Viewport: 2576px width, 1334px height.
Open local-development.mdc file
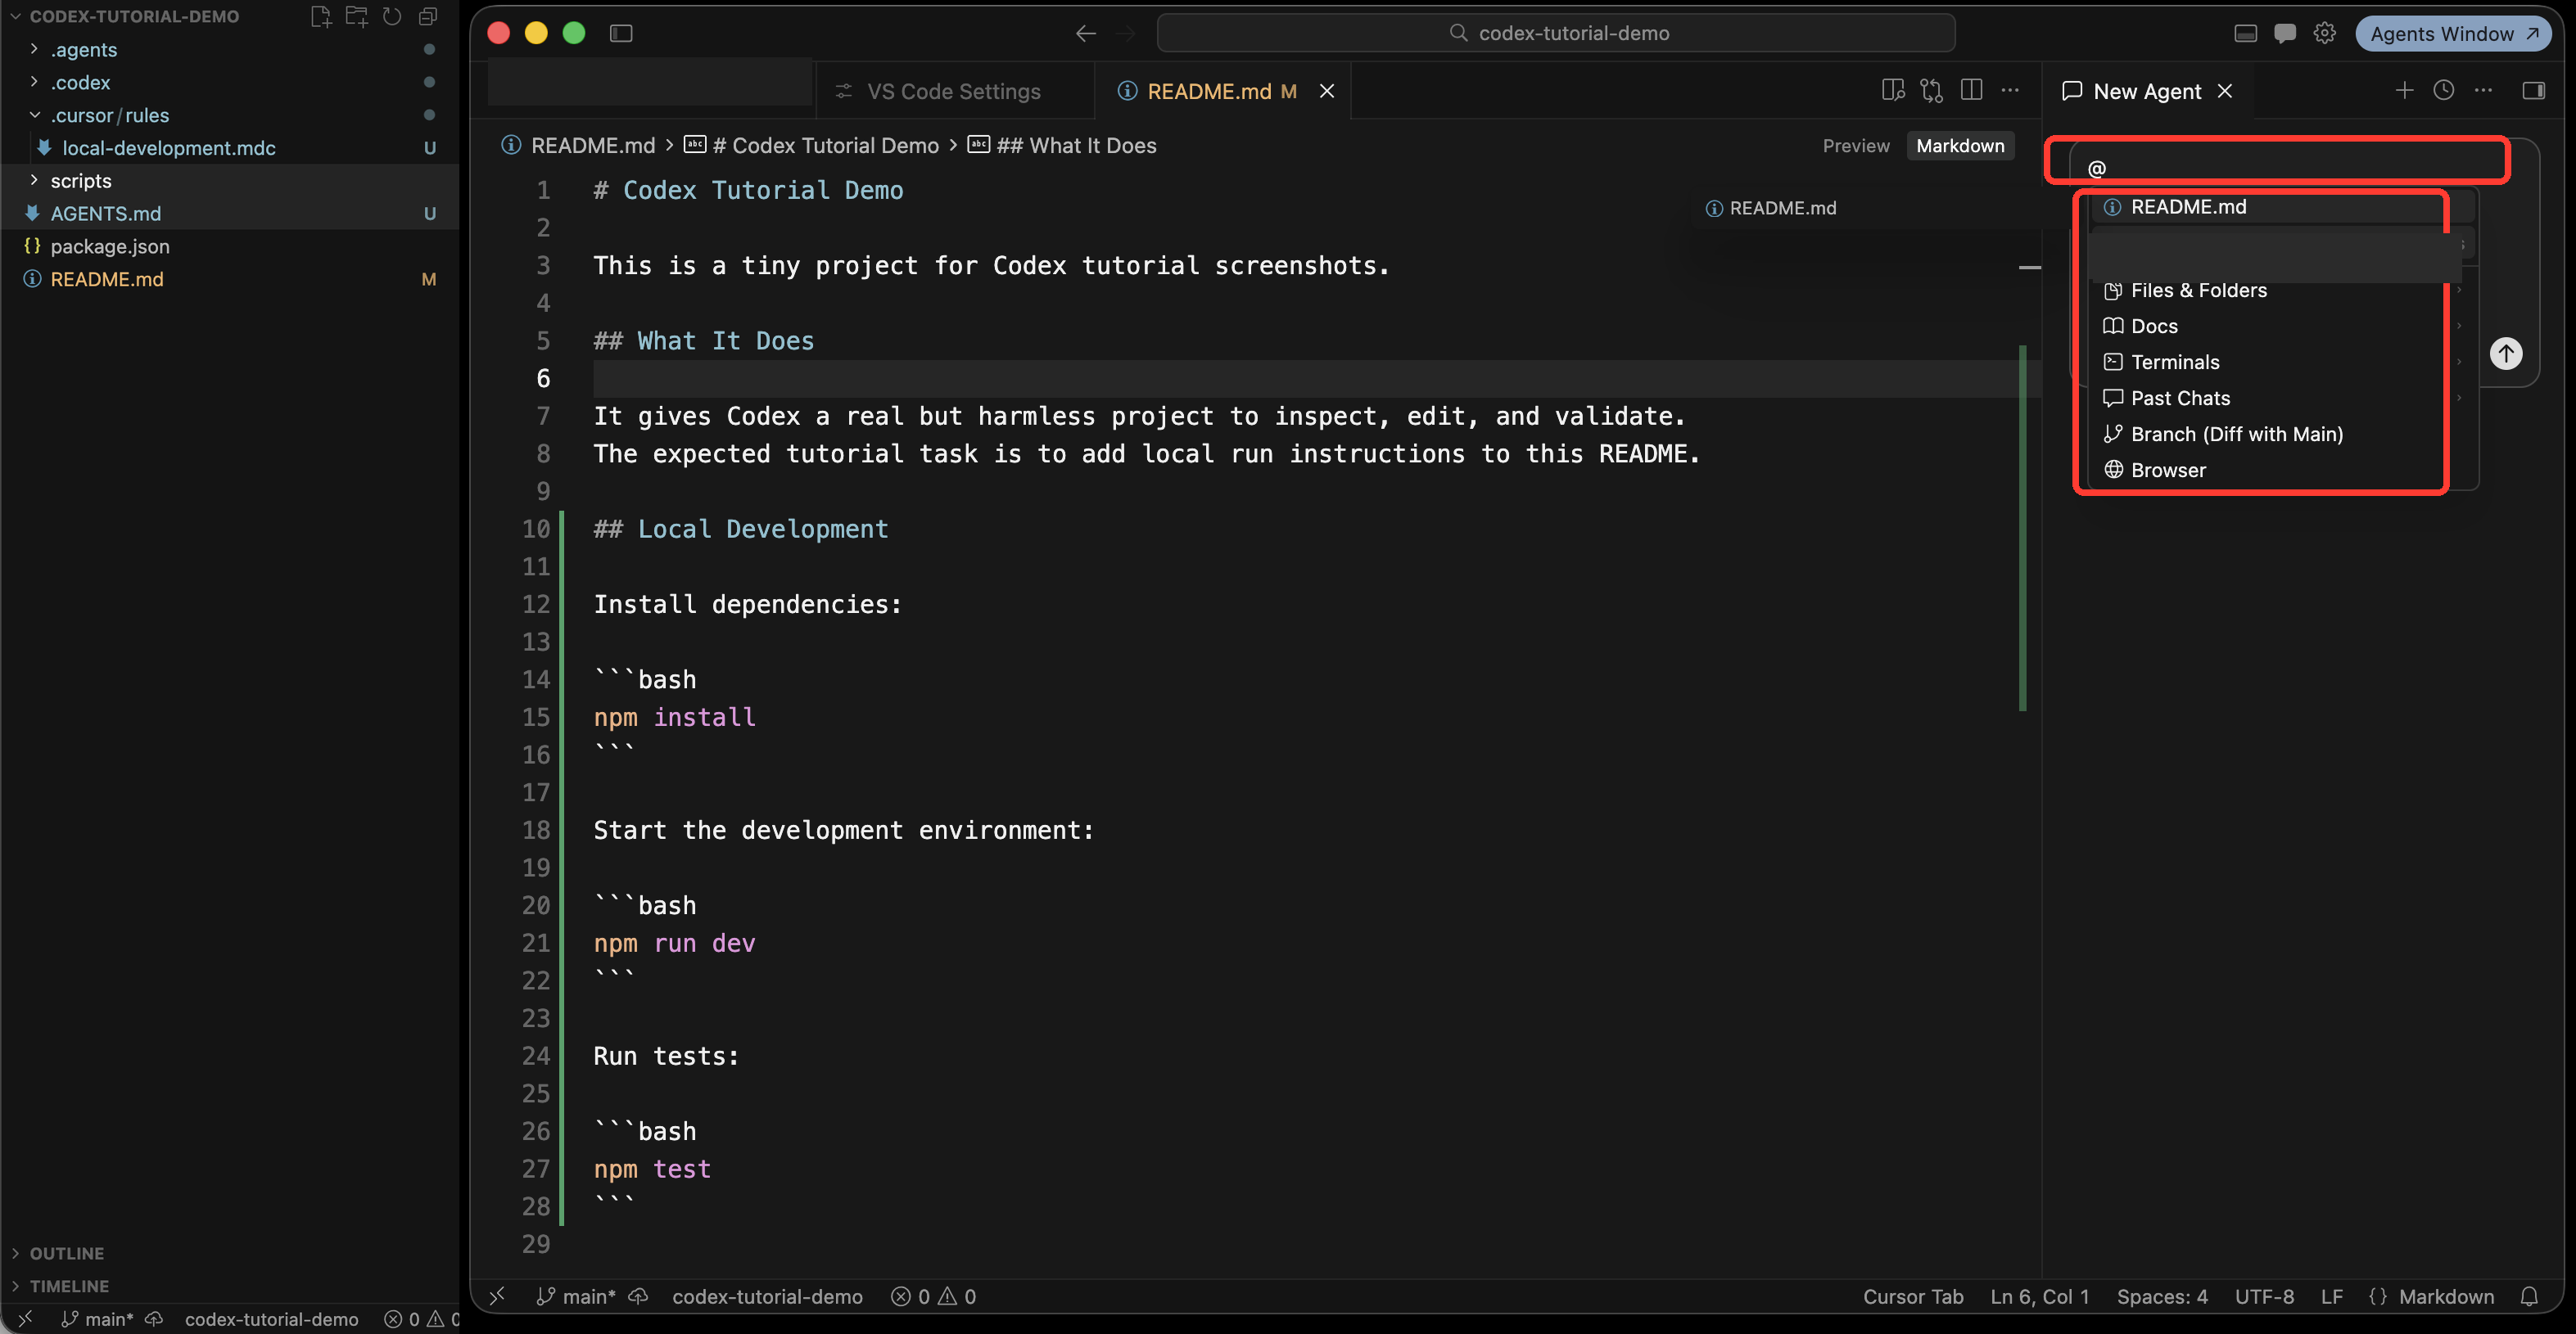(228, 148)
